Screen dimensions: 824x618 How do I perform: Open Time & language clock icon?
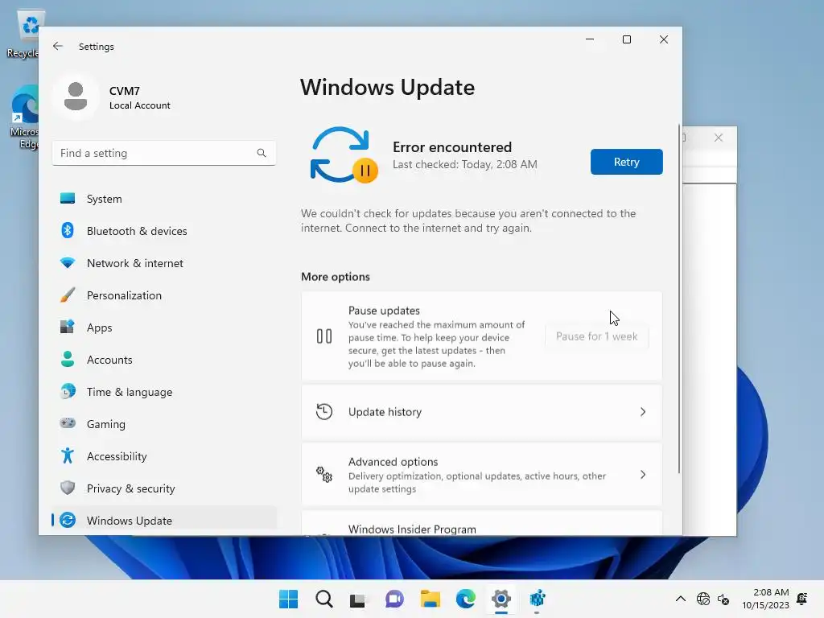click(x=68, y=392)
